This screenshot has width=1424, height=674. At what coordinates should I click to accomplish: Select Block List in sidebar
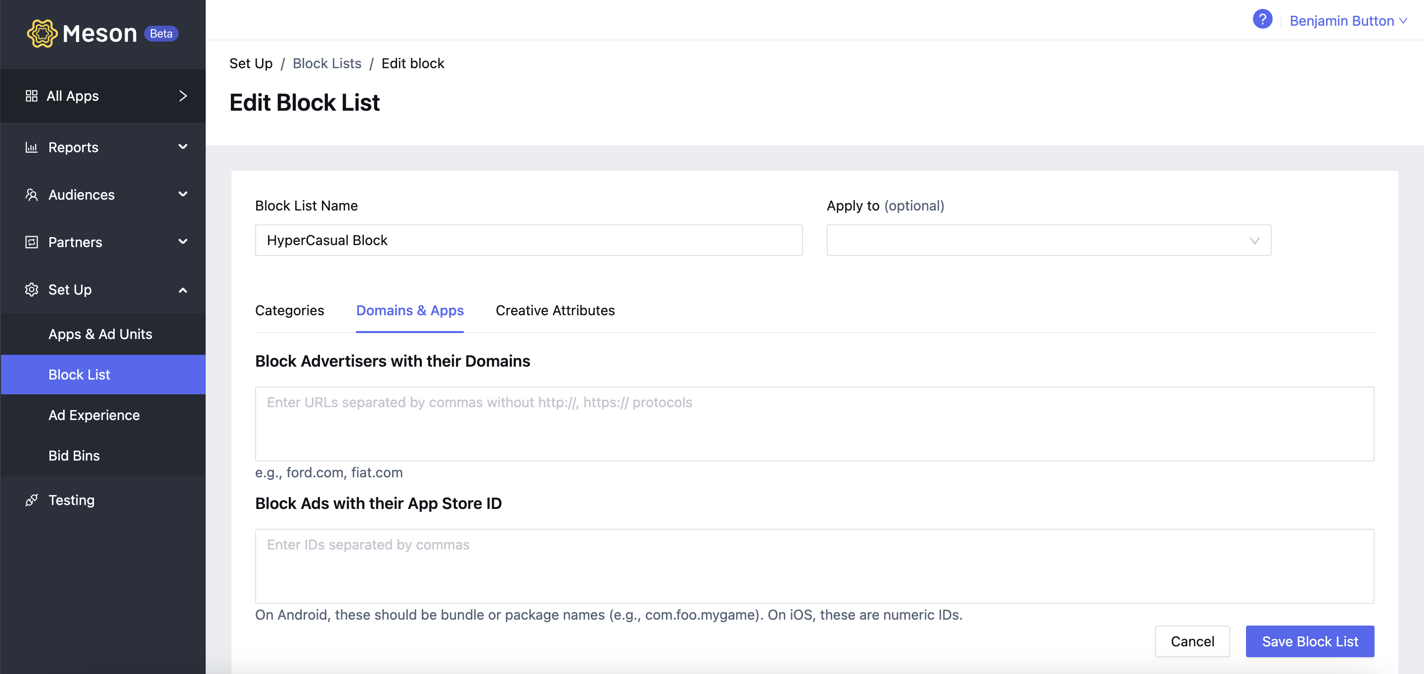pyautogui.click(x=103, y=375)
